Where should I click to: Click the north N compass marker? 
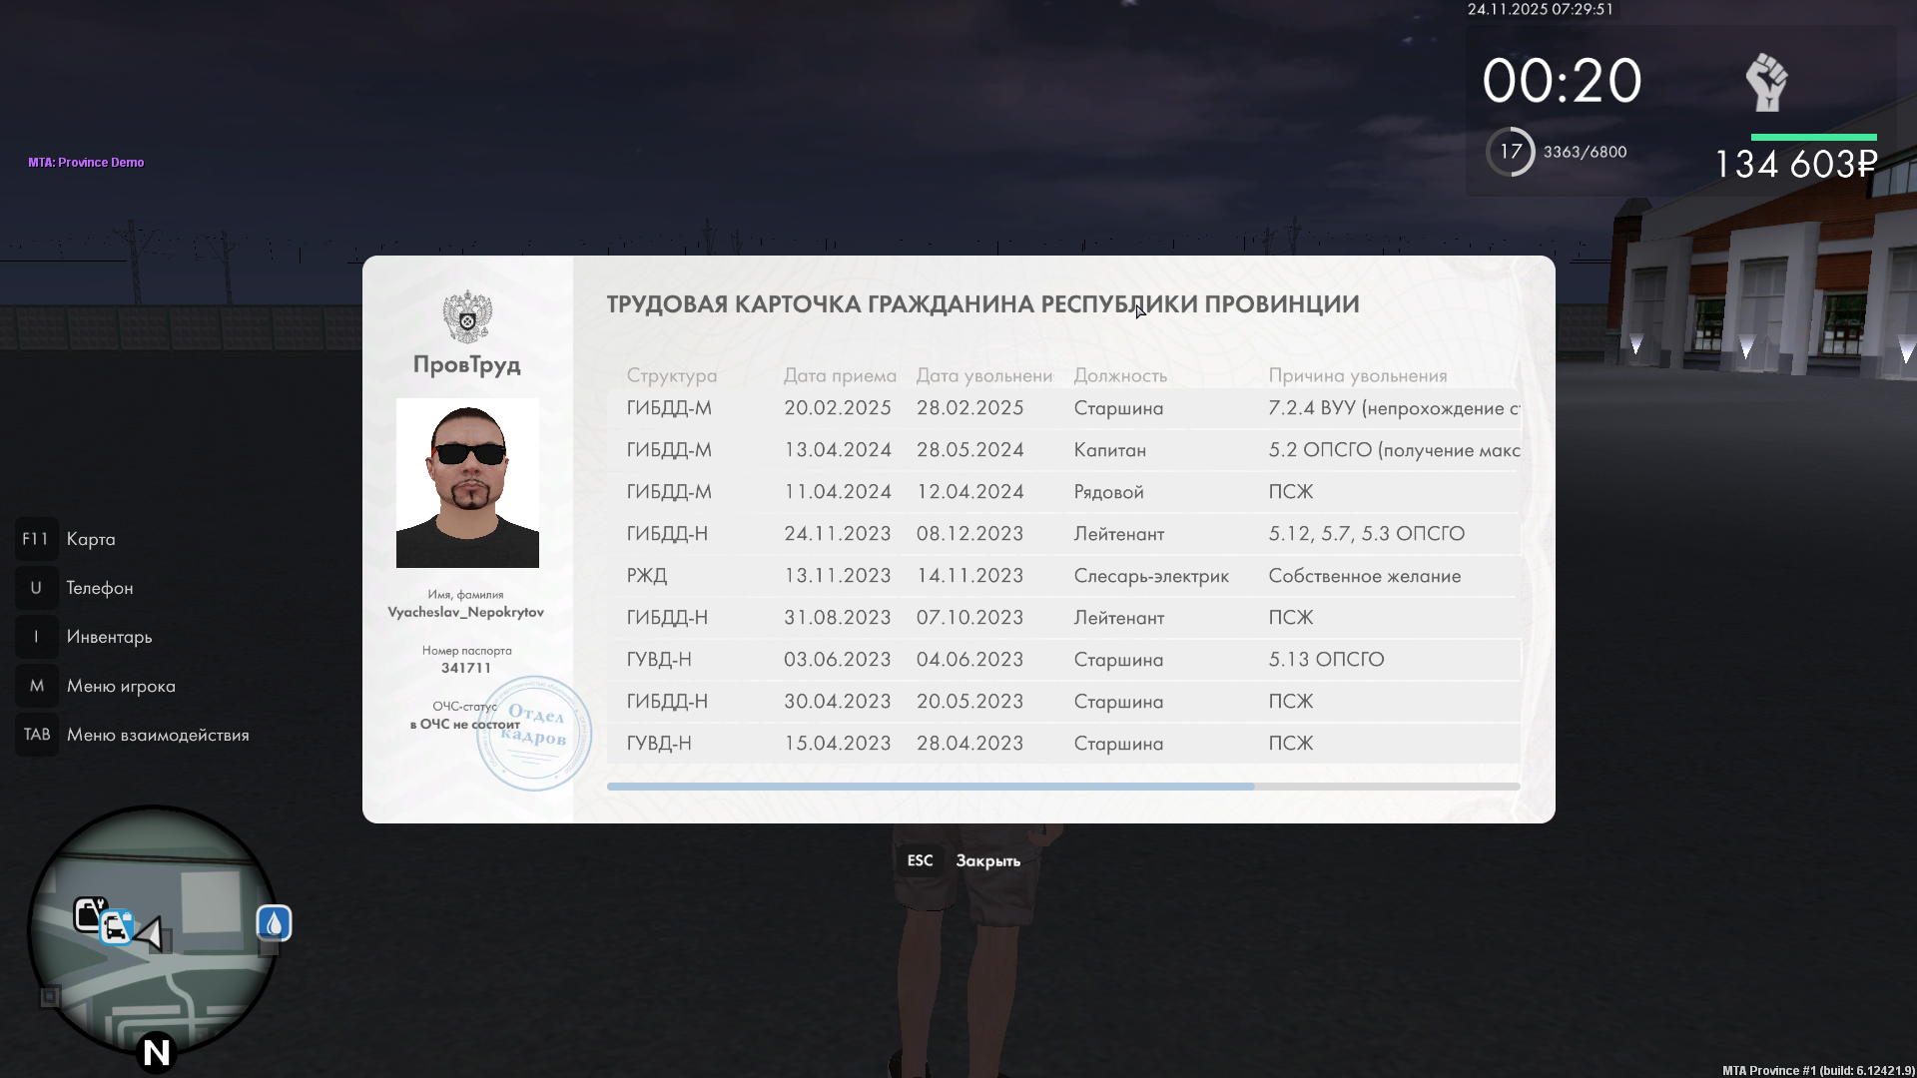pos(157,1052)
